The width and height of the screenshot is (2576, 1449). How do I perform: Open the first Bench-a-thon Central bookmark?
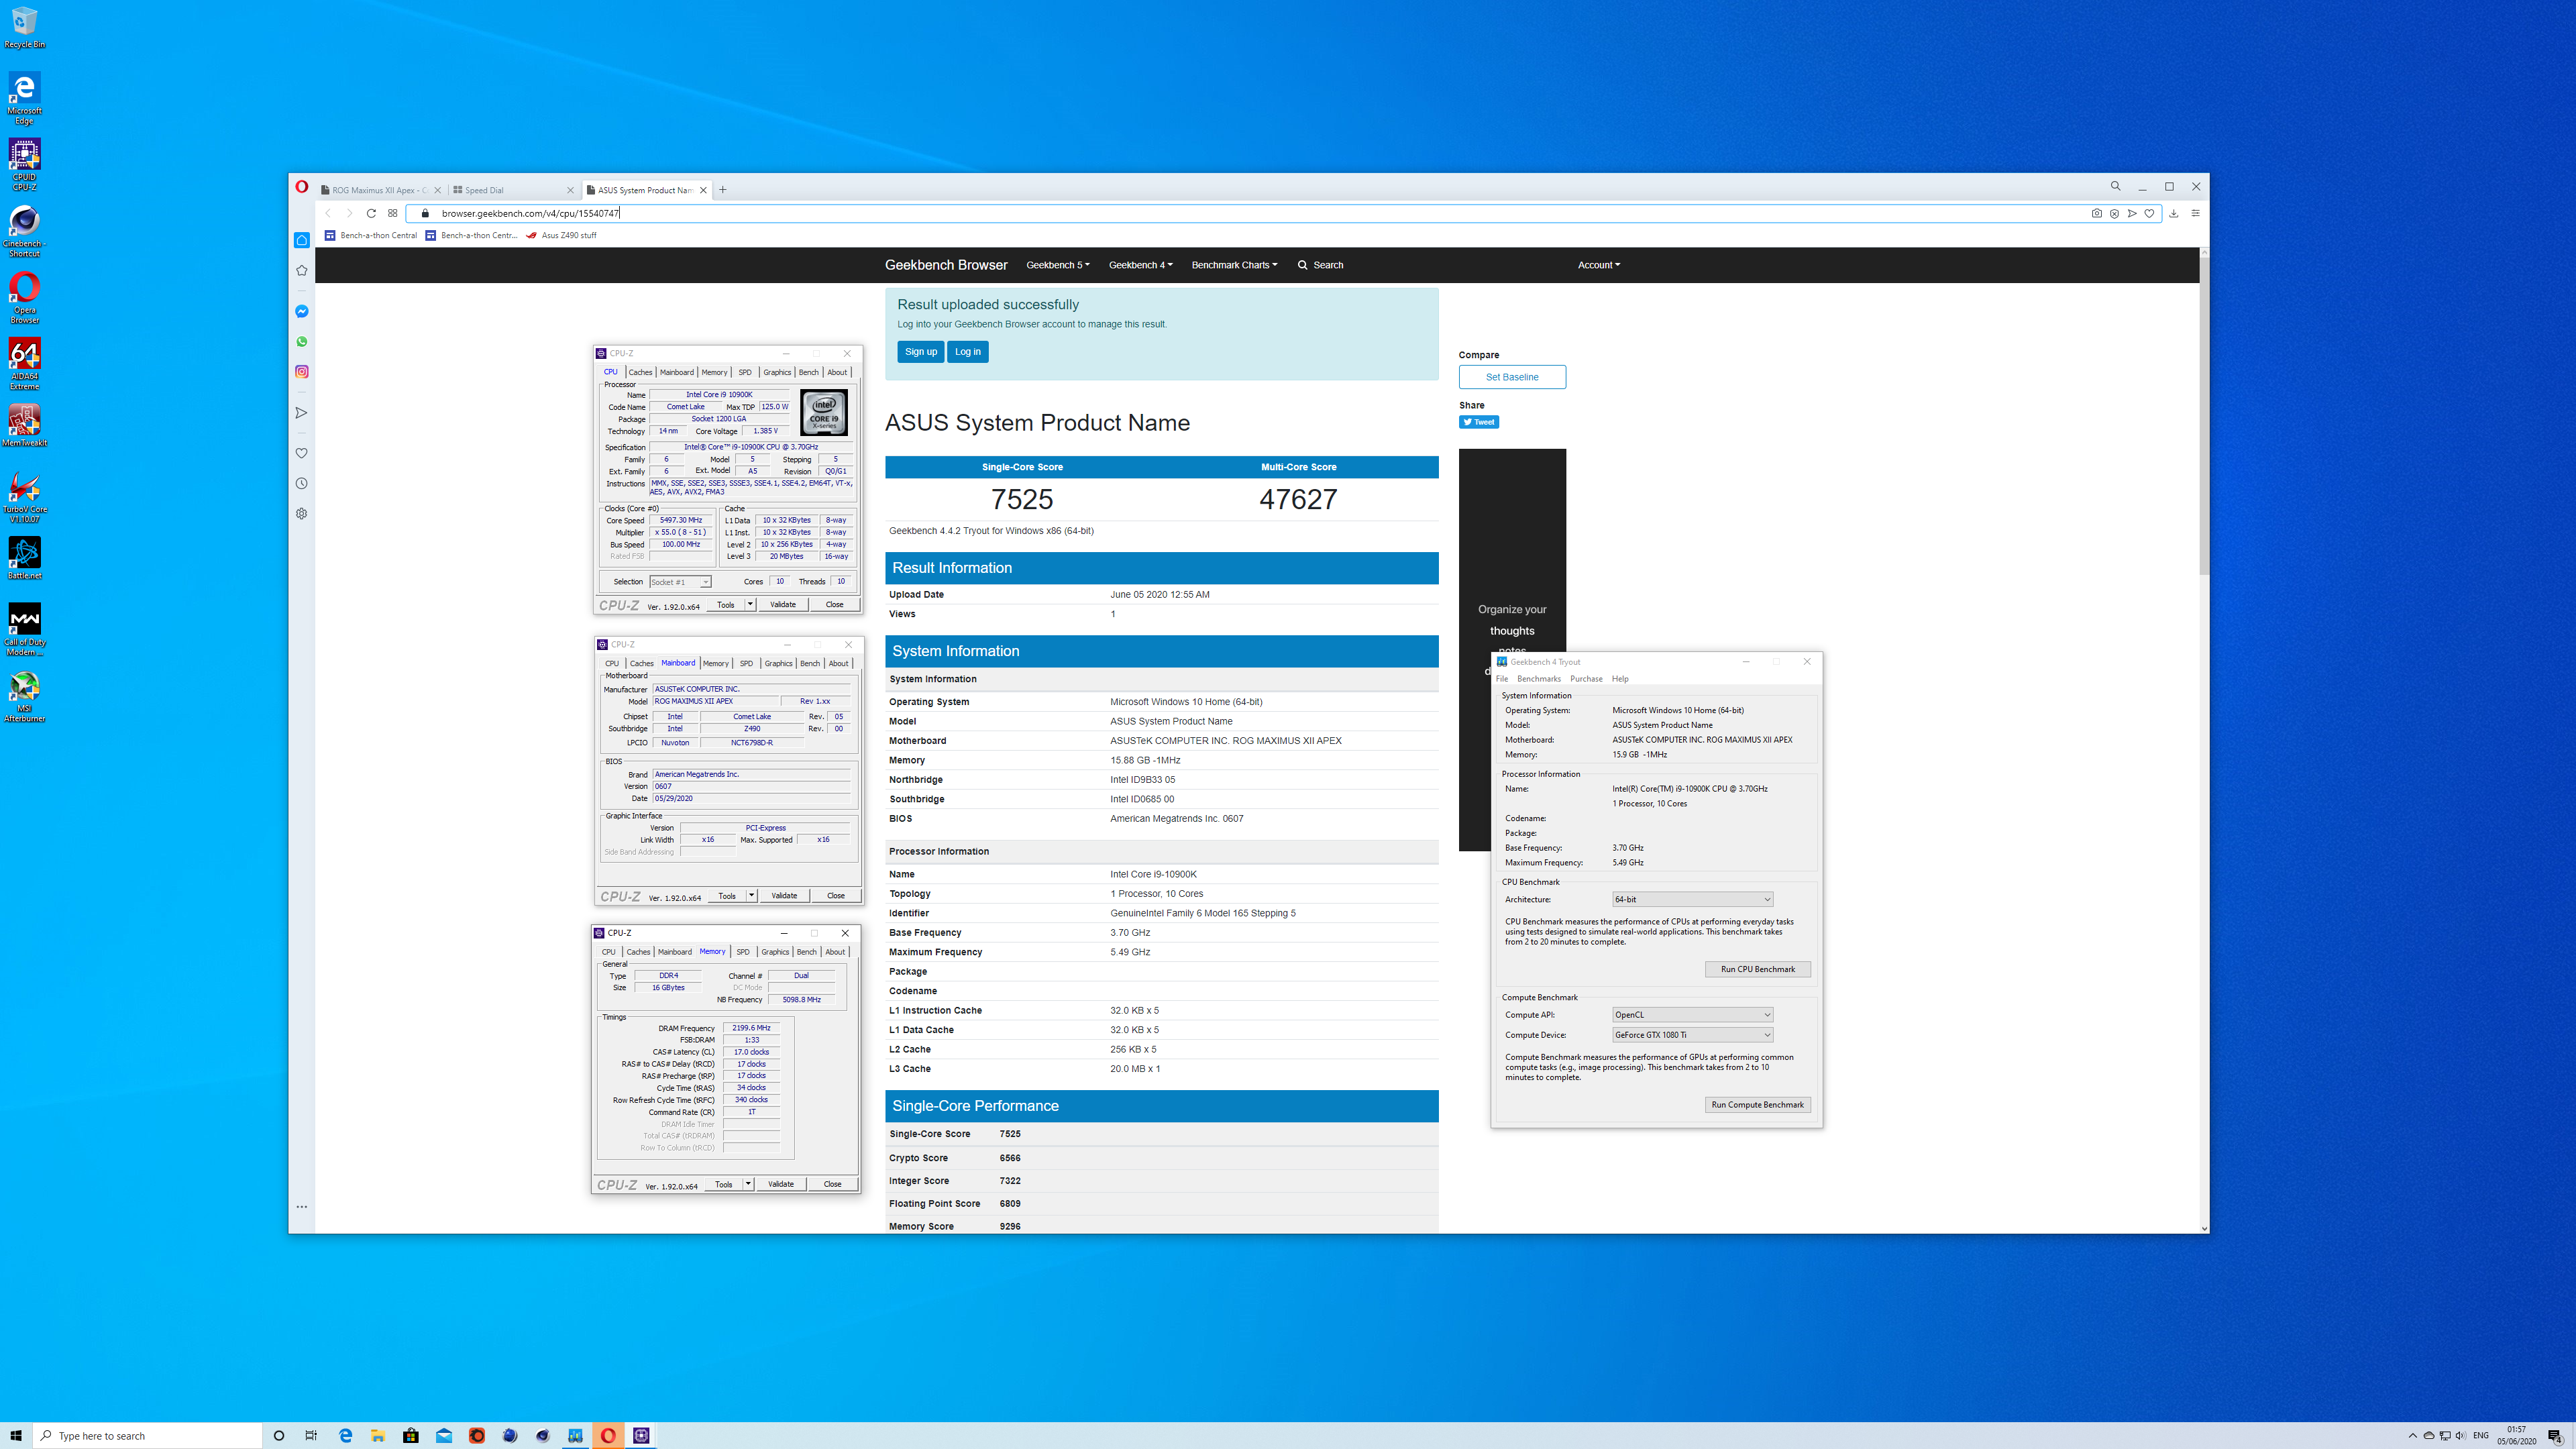point(371,236)
